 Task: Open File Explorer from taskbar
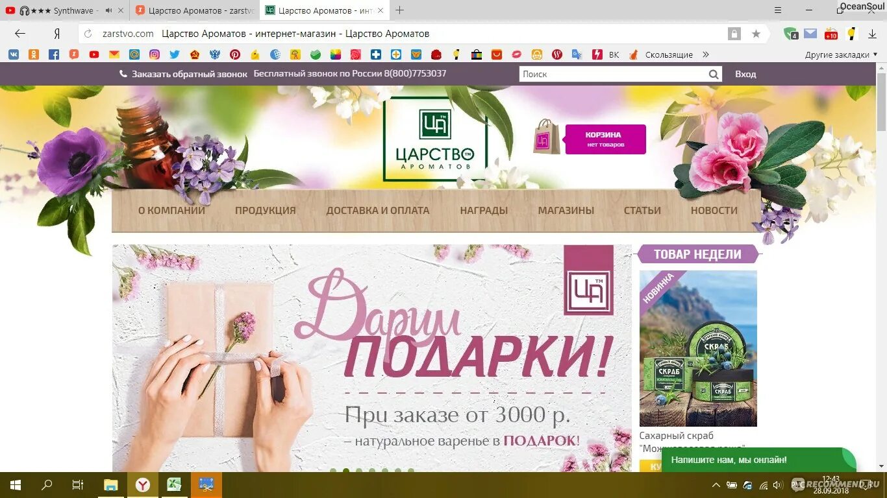point(111,485)
